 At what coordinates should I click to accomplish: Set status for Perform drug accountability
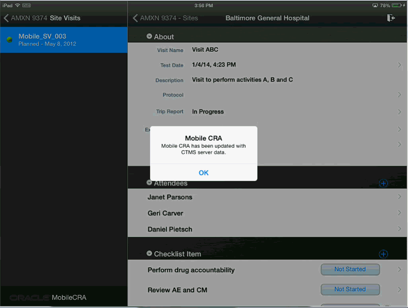(350, 269)
